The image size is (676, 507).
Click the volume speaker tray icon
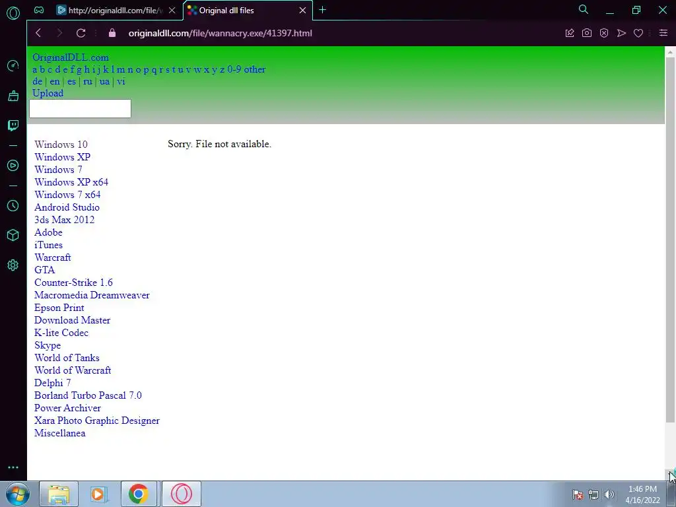pyautogui.click(x=609, y=494)
